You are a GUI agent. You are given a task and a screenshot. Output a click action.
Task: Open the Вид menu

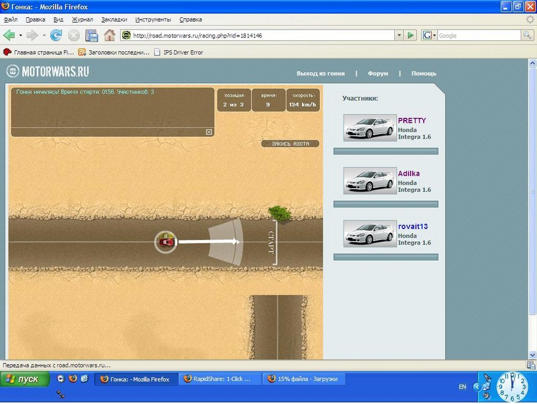click(58, 20)
